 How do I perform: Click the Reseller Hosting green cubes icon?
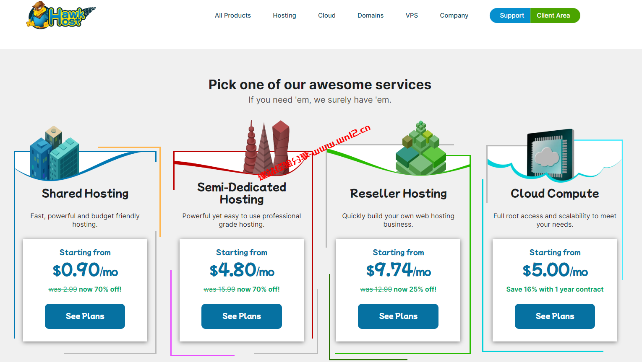(x=420, y=150)
